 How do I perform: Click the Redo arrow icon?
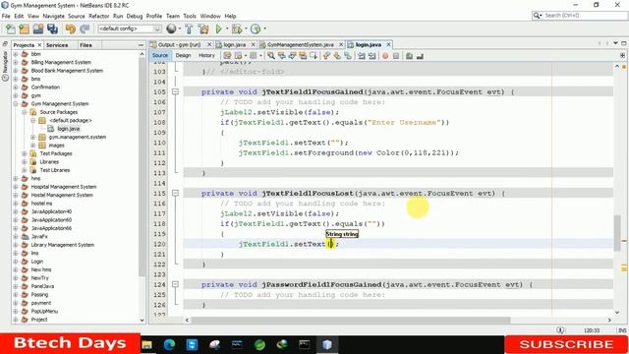point(85,29)
